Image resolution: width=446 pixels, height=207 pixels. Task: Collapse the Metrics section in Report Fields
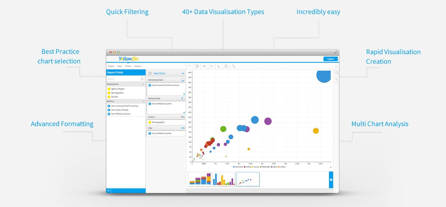[143, 101]
